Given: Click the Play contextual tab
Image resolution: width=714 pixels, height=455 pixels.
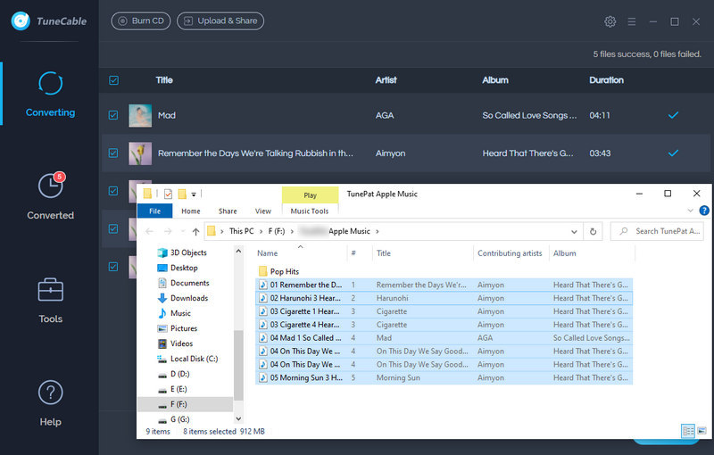Looking at the screenshot, I should point(310,195).
